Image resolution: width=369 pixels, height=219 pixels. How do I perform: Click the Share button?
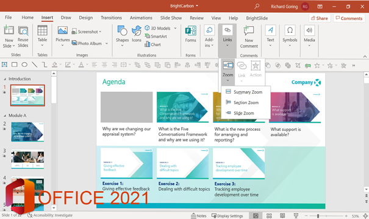pyautogui.click(x=320, y=18)
